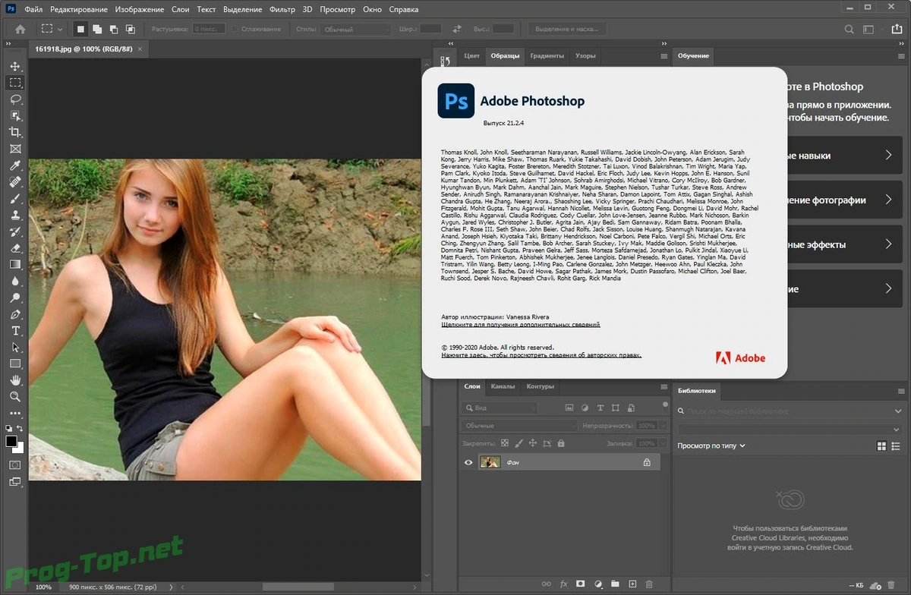Switch to the Градиенты tab
911x595 pixels.
point(547,55)
